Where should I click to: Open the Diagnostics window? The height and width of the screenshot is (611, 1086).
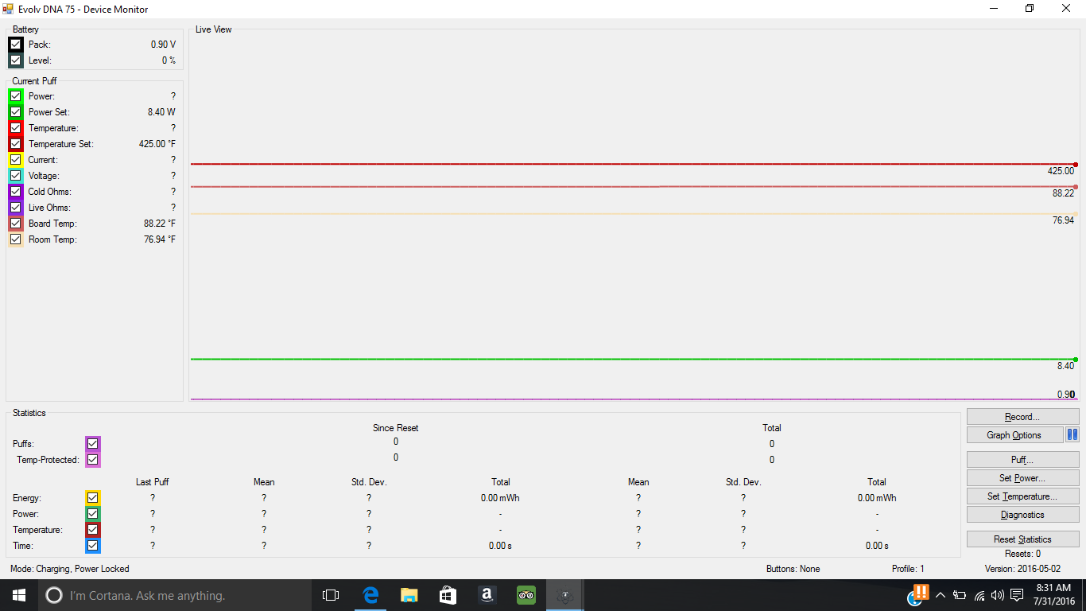click(1022, 515)
